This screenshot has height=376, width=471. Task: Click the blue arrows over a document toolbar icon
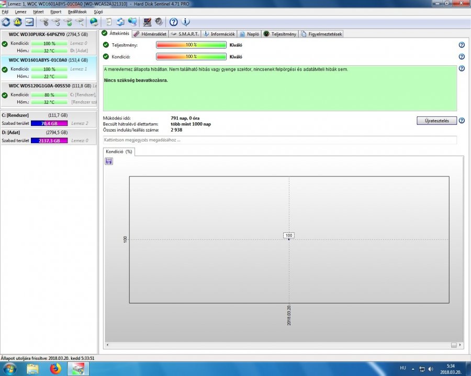click(120, 22)
